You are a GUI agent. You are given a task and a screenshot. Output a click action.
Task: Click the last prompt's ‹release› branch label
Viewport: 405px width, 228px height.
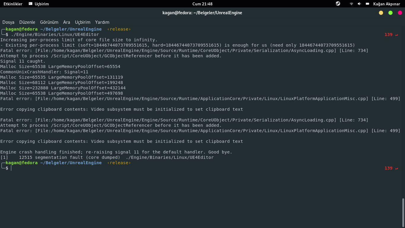pyautogui.click(x=119, y=163)
